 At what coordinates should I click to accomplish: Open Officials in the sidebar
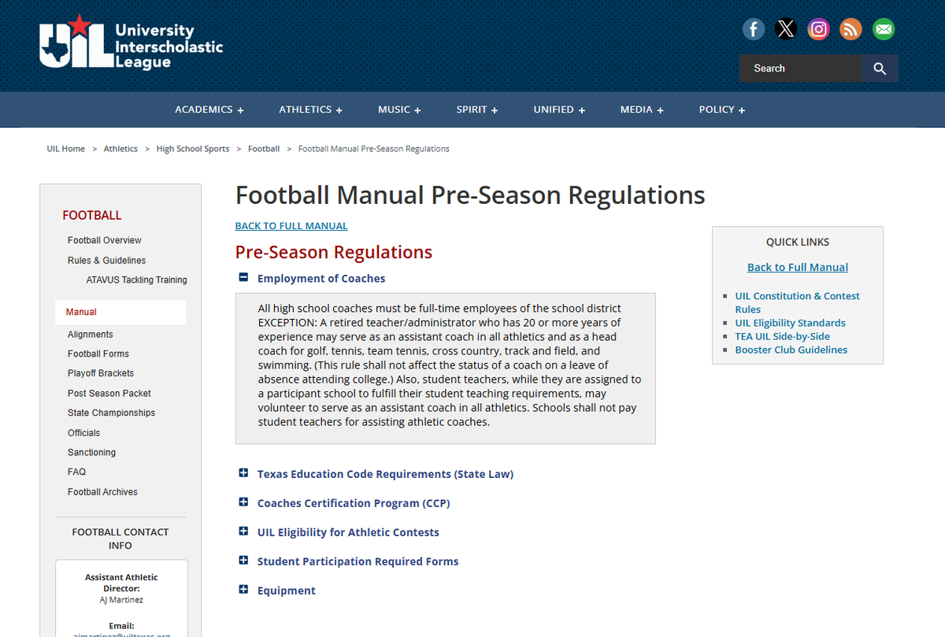pyautogui.click(x=83, y=433)
